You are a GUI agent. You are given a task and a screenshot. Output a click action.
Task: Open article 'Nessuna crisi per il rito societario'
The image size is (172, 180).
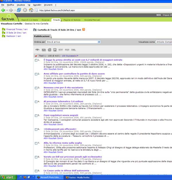tap(63, 88)
